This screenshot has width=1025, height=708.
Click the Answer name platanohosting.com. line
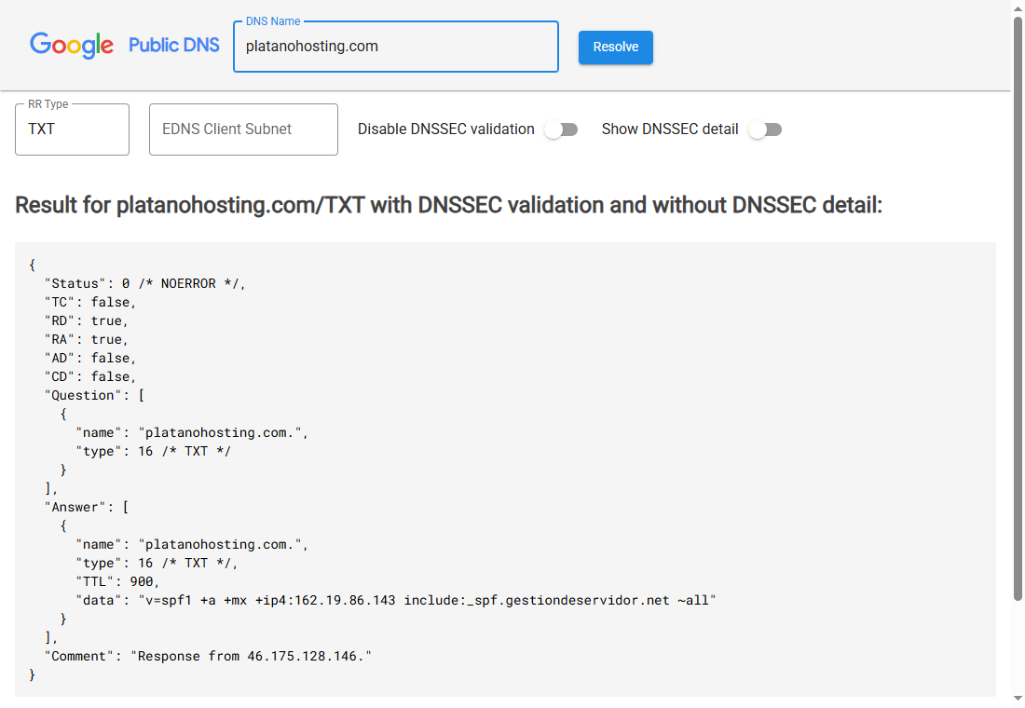pos(192,544)
